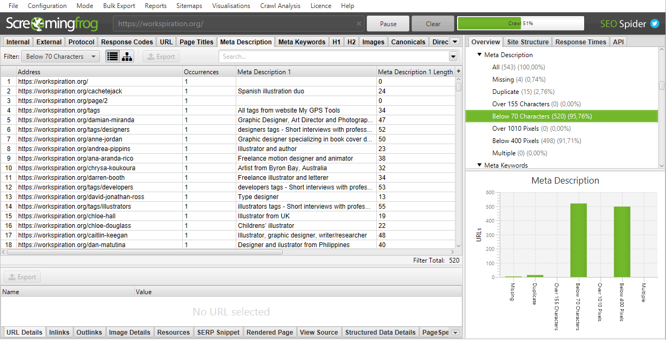Image resolution: width=666 pixels, height=340 pixels.
Task: Sort by Address column header
Action: 99,72
